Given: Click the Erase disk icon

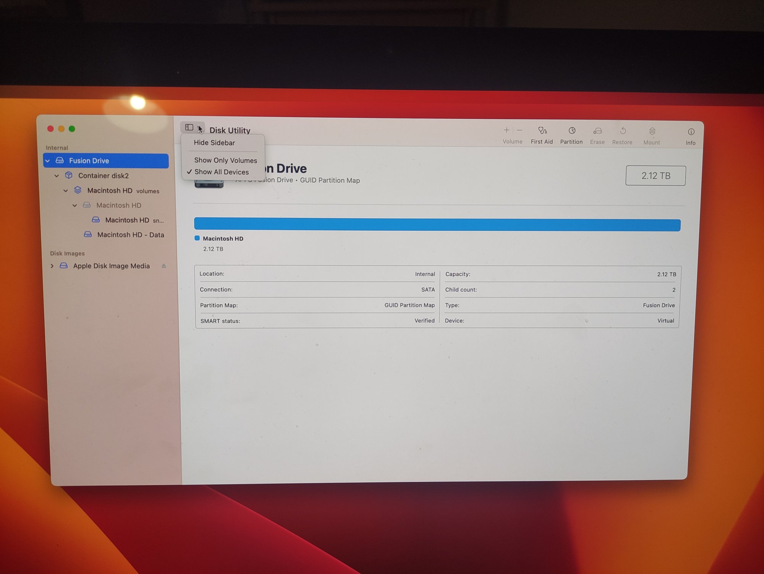Looking at the screenshot, I should pyautogui.click(x=597, y=131).
